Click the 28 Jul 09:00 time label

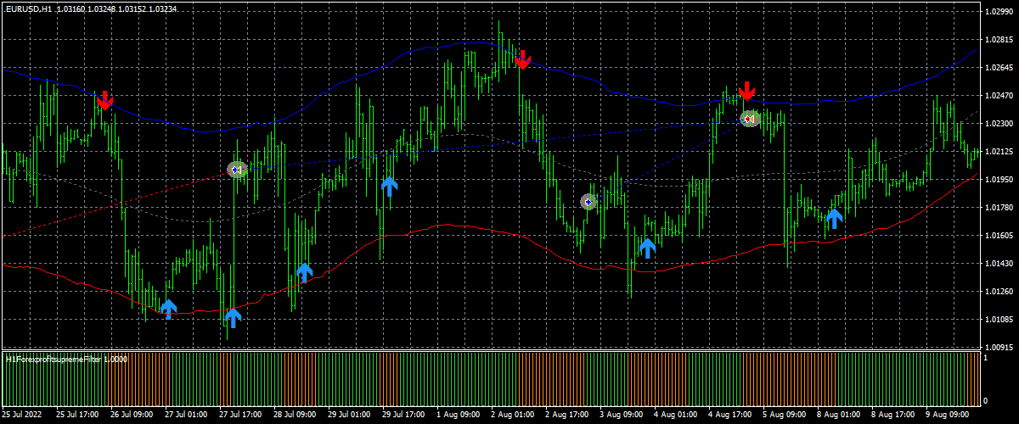tap(294, 415)
